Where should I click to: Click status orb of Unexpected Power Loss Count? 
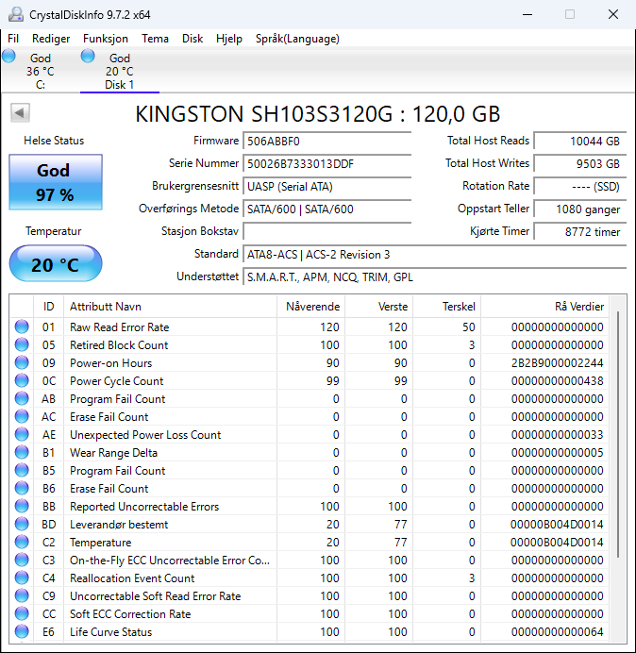(22, 434)
